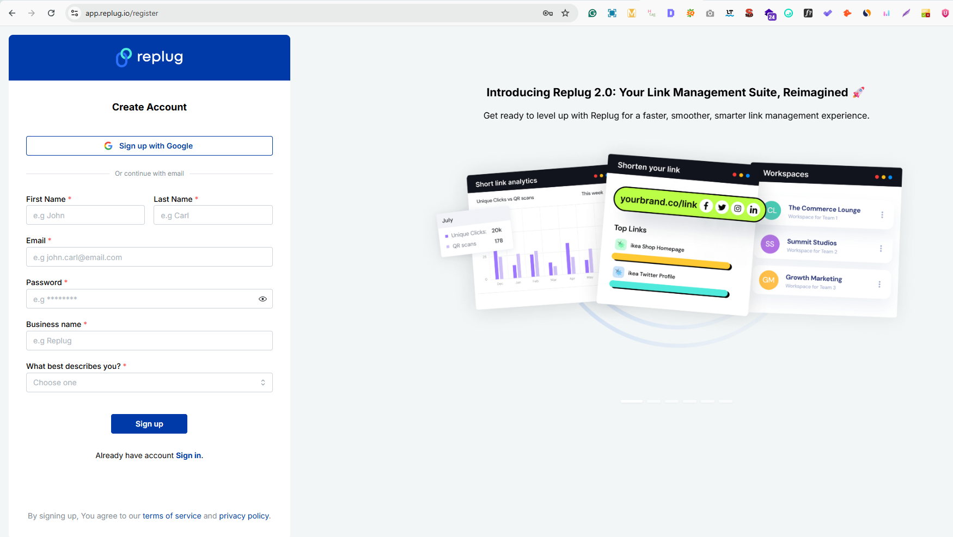Toggle password visibility with the eye icon
The image size is (953, 537).
click(x=262, y=299)
